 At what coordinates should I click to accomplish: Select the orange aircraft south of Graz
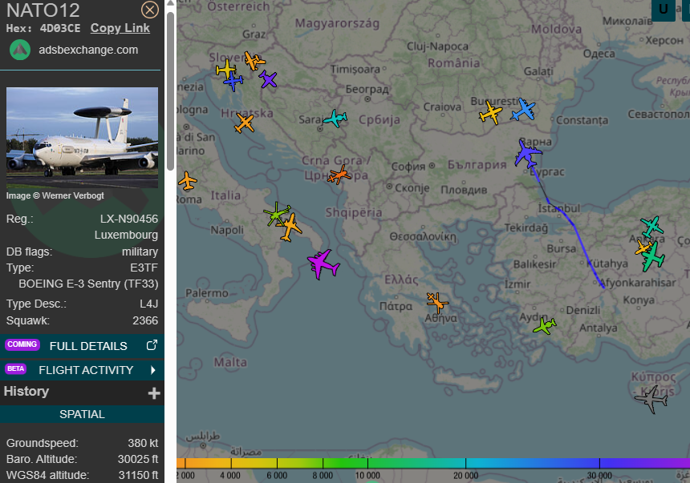pyautogui.click(x=254, y=61)
